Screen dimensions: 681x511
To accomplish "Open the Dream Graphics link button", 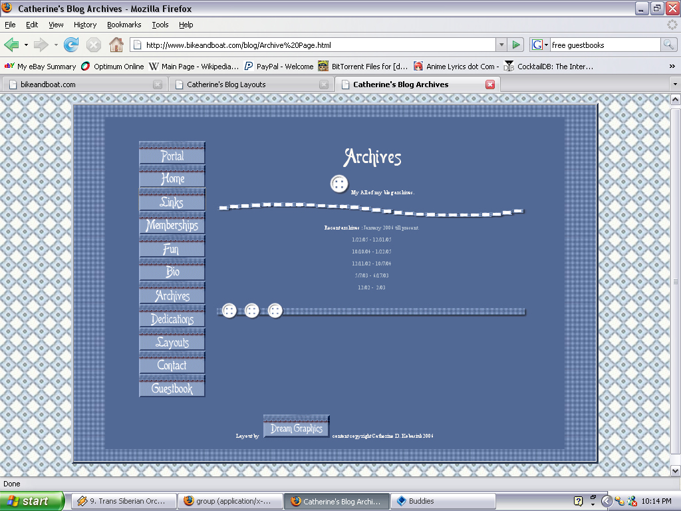I will click(x=297, y=428).
